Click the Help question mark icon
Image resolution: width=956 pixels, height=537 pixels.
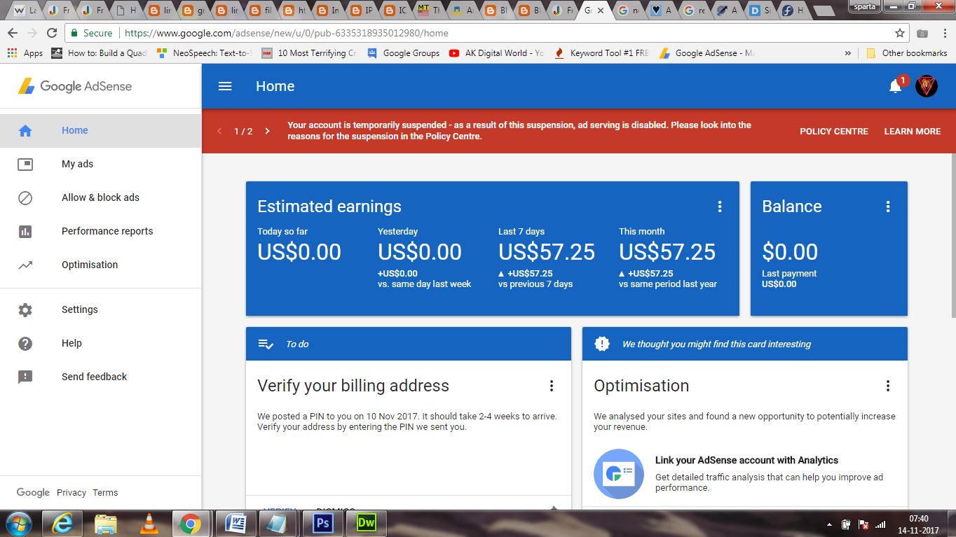pos(25,343)
